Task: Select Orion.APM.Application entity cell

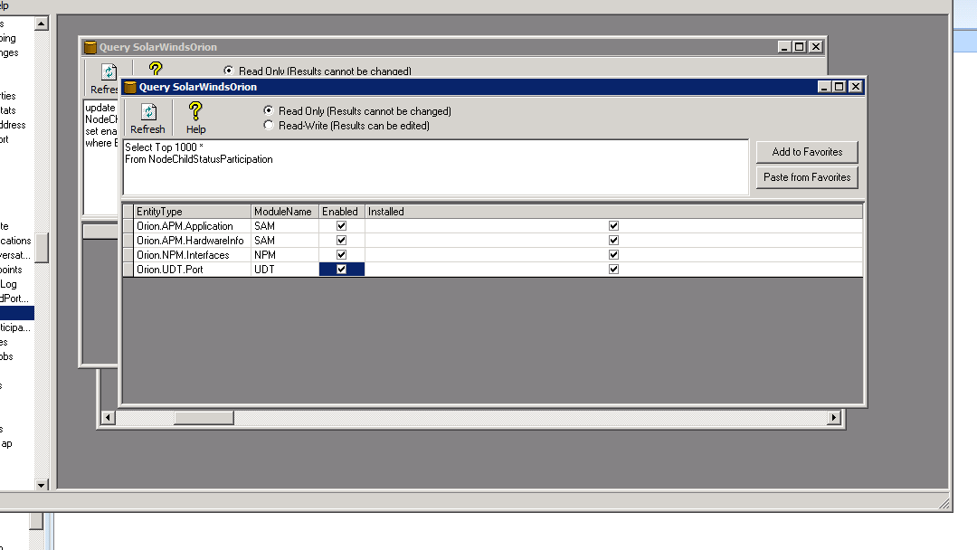Action: point(192,226)
